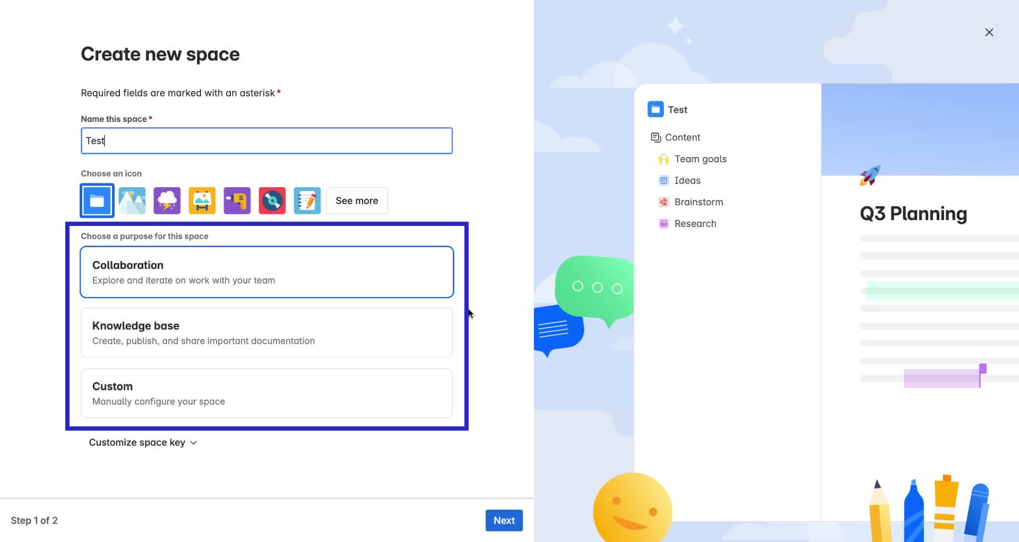
Task: Select the painting easel space icon
Action: (x=202, y=201)
